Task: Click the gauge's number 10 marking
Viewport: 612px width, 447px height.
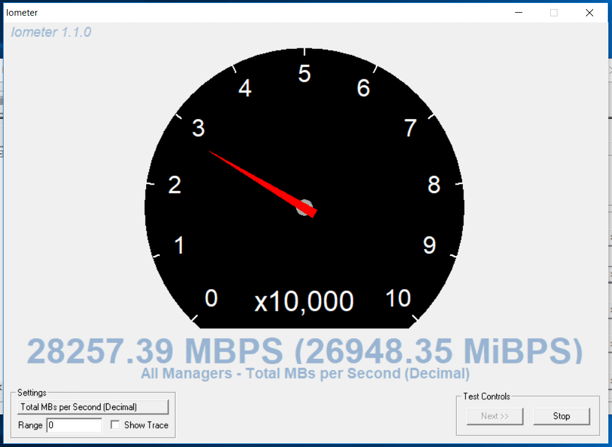Action: (x=398, y=298)
